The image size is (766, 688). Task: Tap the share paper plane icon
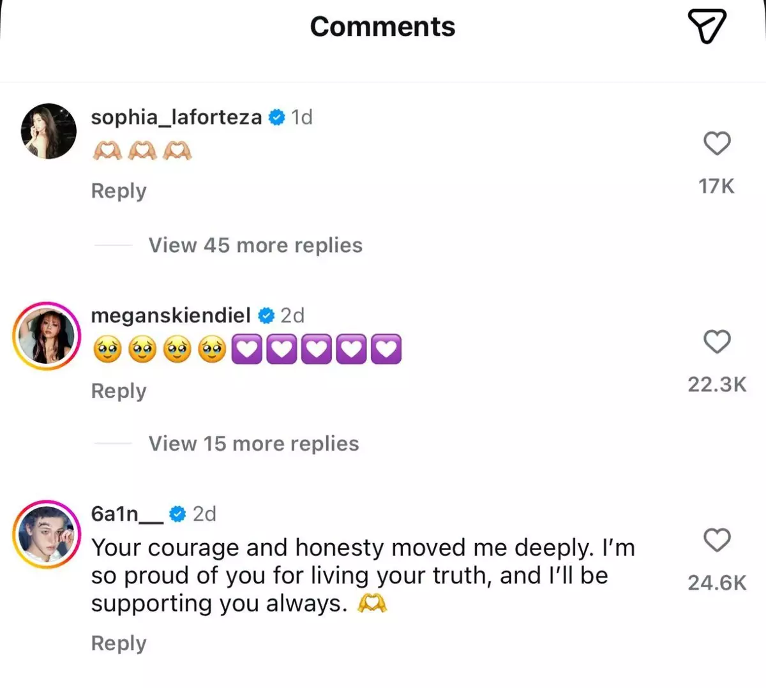(x=707, y=26)
